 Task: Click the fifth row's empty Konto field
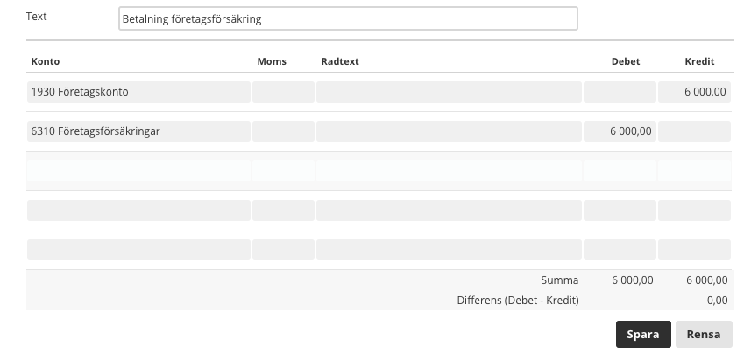pos(138,250)
